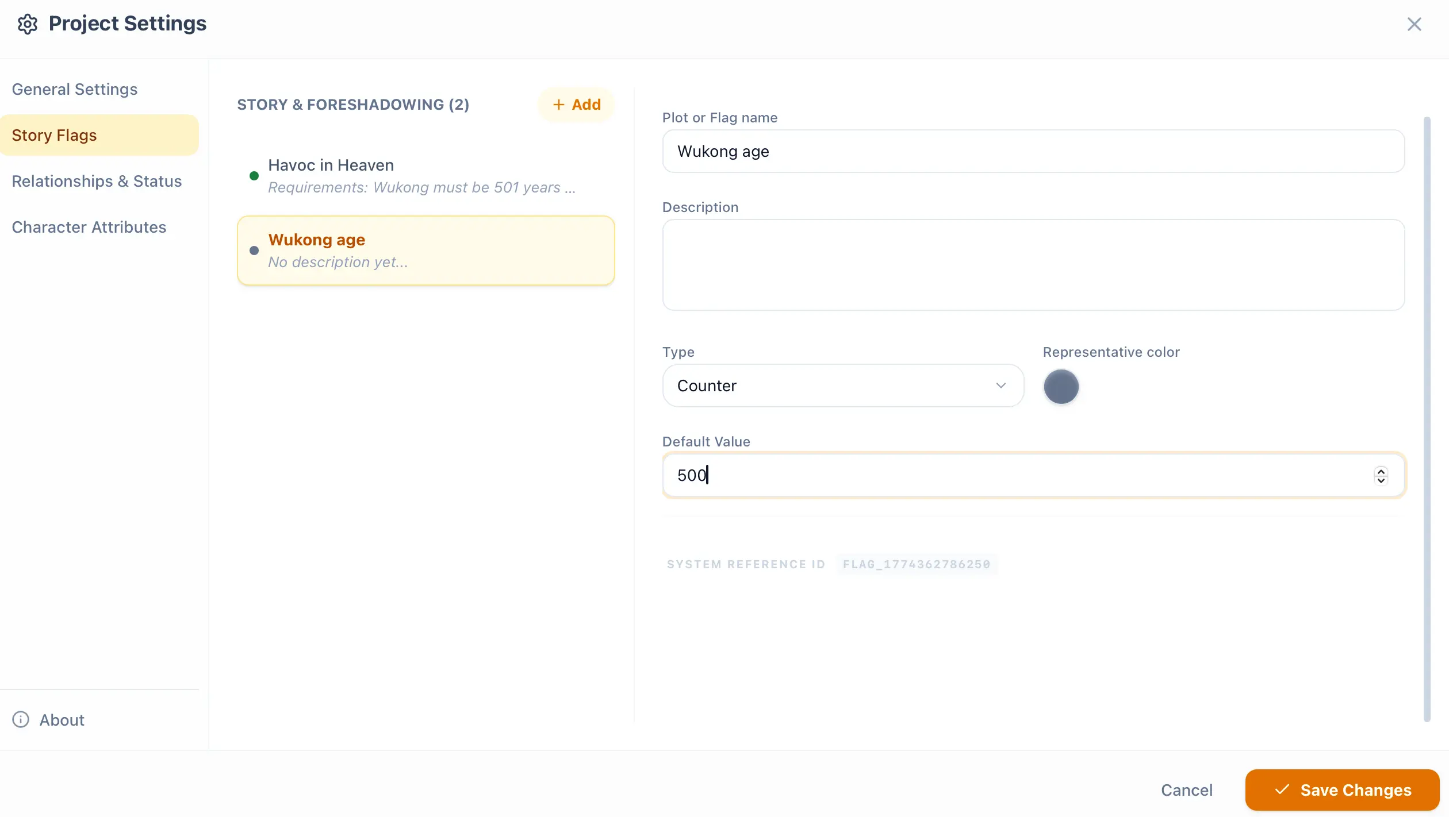Click the 'Requirements: Wukong must be 501 years' text
Viewport: 1449px width, 817px height.
point(421,187)
